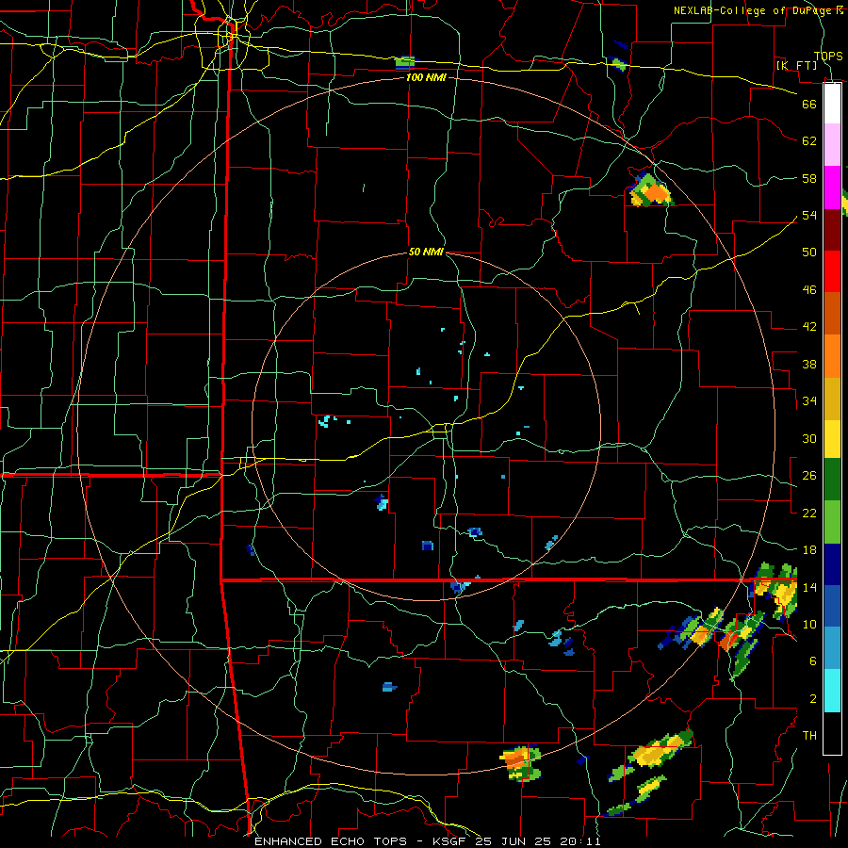
Task: Click the [K FT] units label
Action: coord(796,65)
